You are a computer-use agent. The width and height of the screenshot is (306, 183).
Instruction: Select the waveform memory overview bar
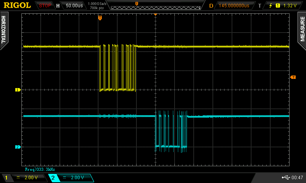point(156,8)
